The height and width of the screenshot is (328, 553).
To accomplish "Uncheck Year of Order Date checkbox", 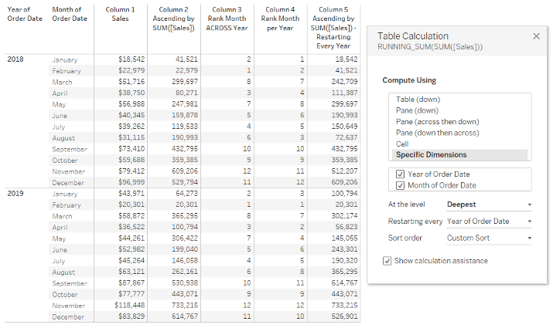I will tap(400, 174).
